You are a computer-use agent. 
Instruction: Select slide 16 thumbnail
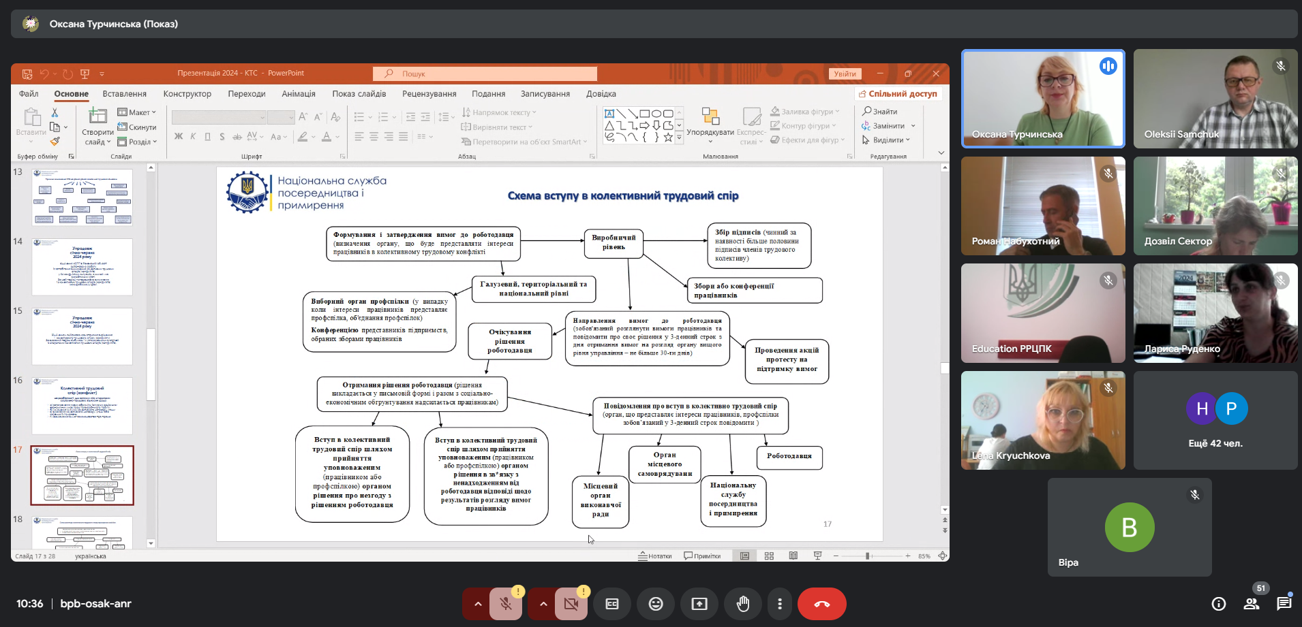pos(82,406)
